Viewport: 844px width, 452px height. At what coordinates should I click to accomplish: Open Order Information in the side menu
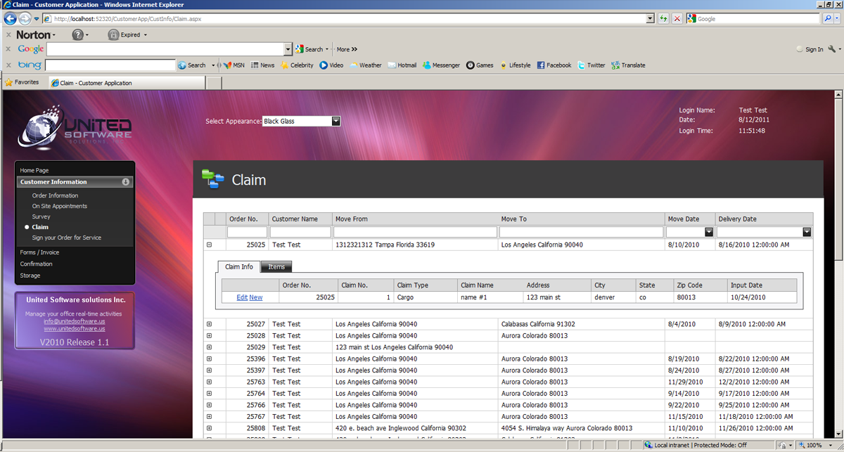click(x=55, y=195)
